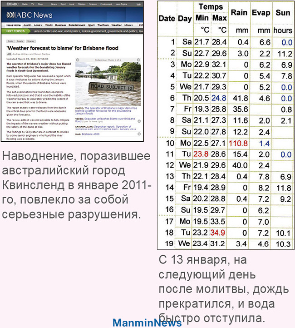
Task: Click the article headline 'Weather forecast to blame'
Action: tap(63, 48)
